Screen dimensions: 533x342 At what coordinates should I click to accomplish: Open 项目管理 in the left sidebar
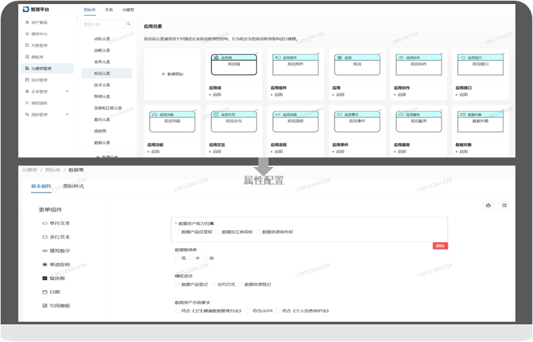coord(37,80)
